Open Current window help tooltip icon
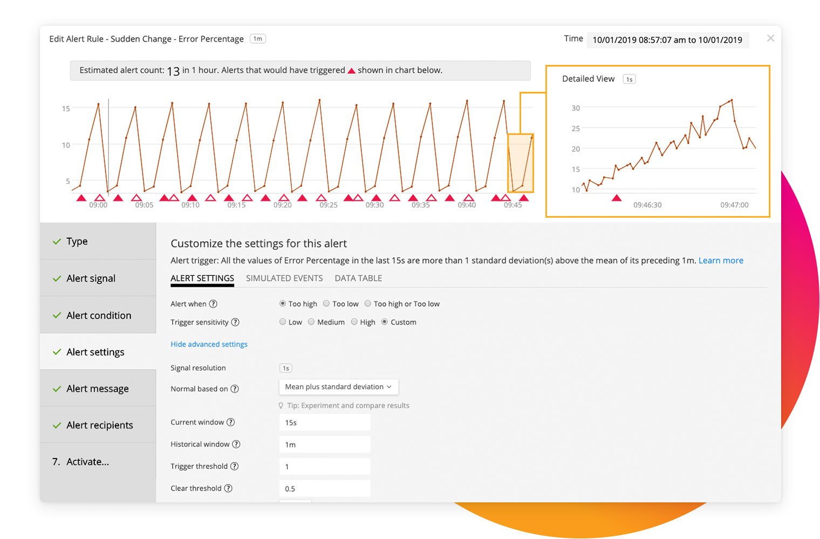 pos(231,423)
